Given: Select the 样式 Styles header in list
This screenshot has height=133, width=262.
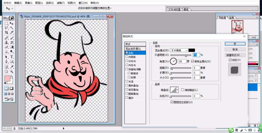Looking at the screenshot, I should [135, 44].
